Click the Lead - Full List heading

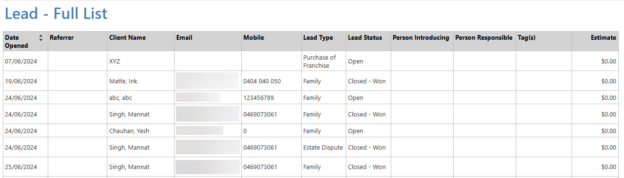pos(56,14)
